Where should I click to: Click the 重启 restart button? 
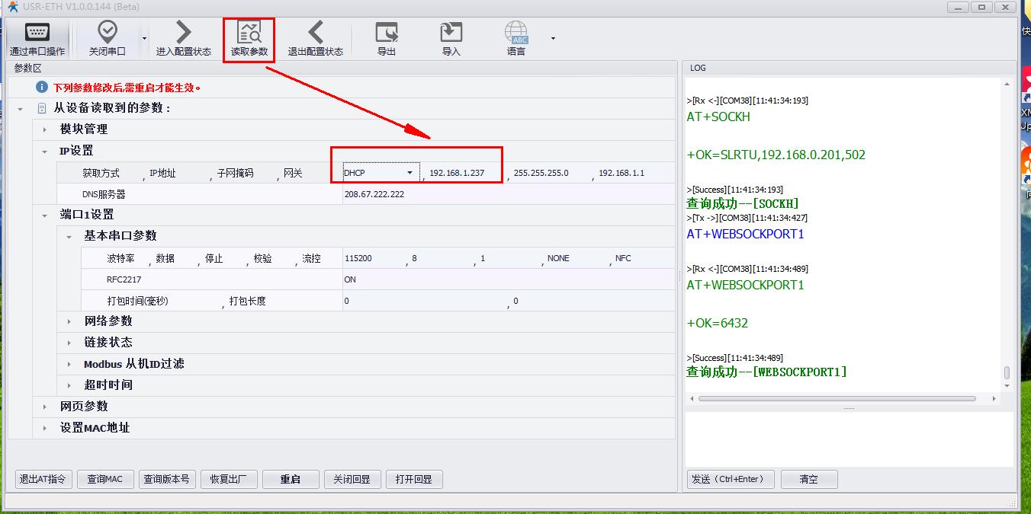(x=290, y=479)
